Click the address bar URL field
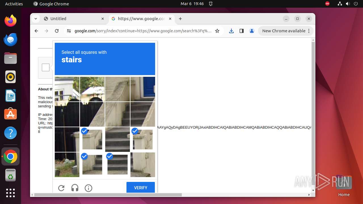The width and height of the screenshot is (363, 204). pyautogui.click(x=143, y=31)
